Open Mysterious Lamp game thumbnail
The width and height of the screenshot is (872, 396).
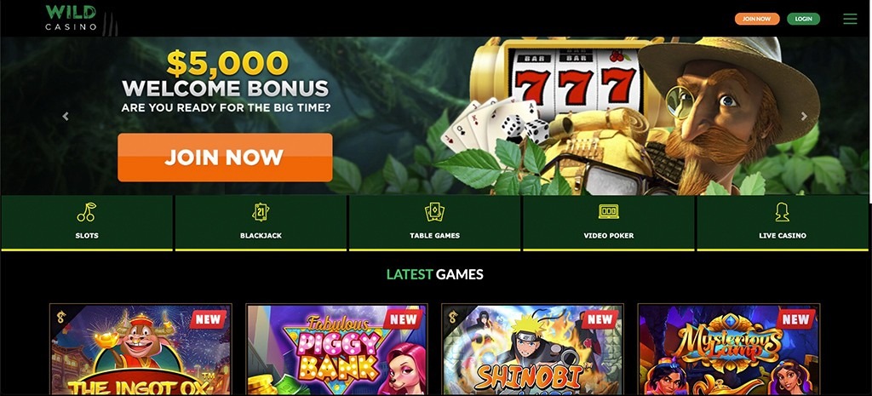729,349
